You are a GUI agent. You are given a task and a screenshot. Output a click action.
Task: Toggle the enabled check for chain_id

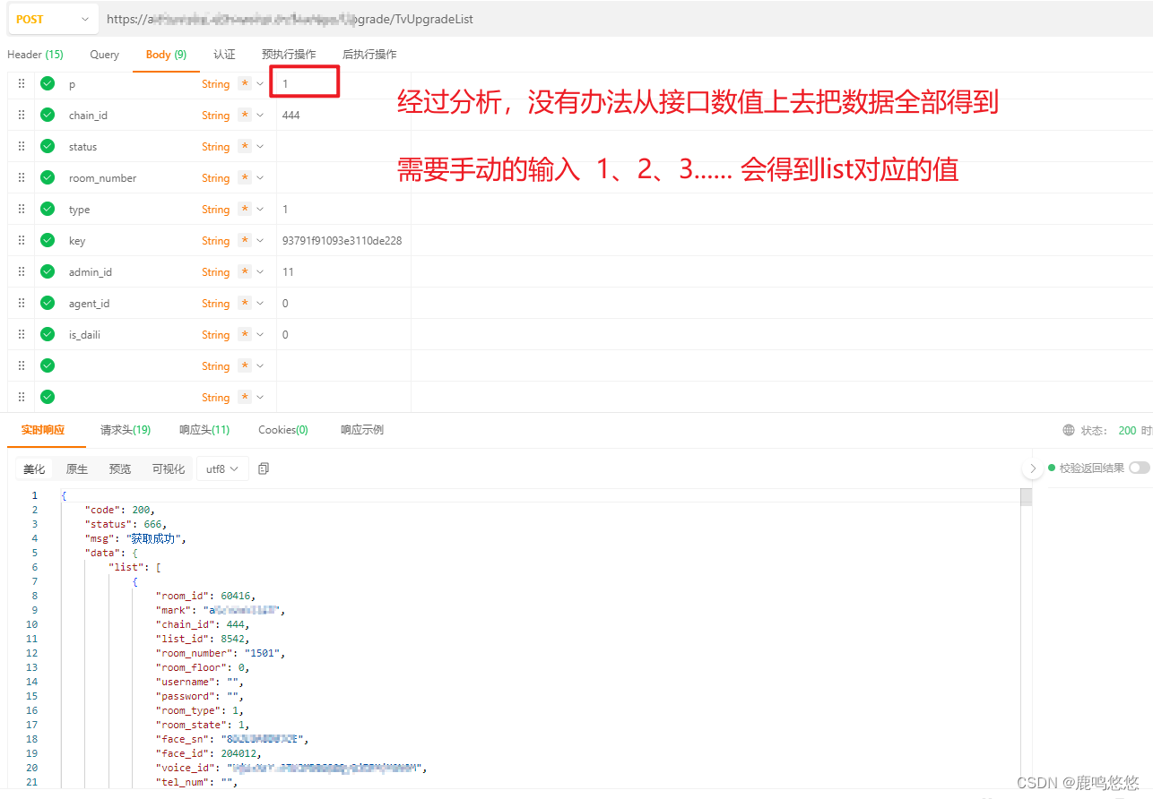click(x=48, y=115)
